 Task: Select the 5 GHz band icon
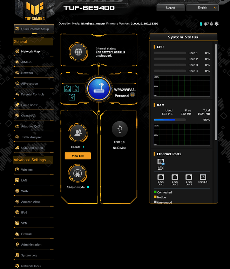click(x=76, y=89)
